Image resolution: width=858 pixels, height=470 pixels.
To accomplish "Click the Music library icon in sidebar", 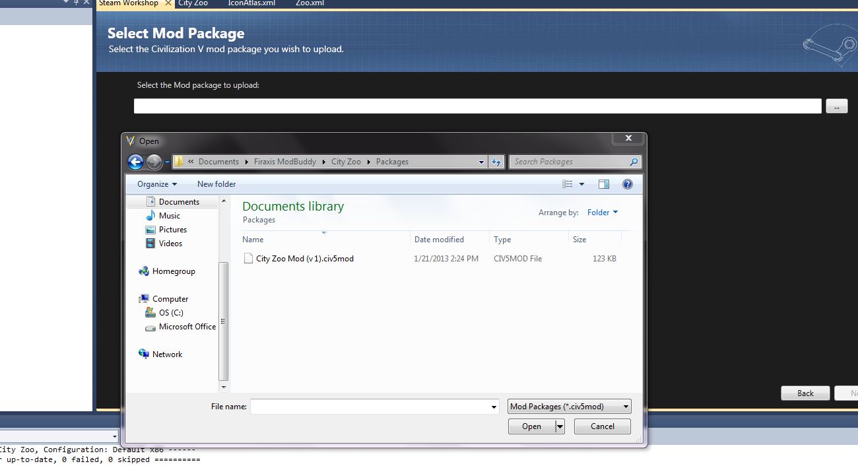I will 151,216.
